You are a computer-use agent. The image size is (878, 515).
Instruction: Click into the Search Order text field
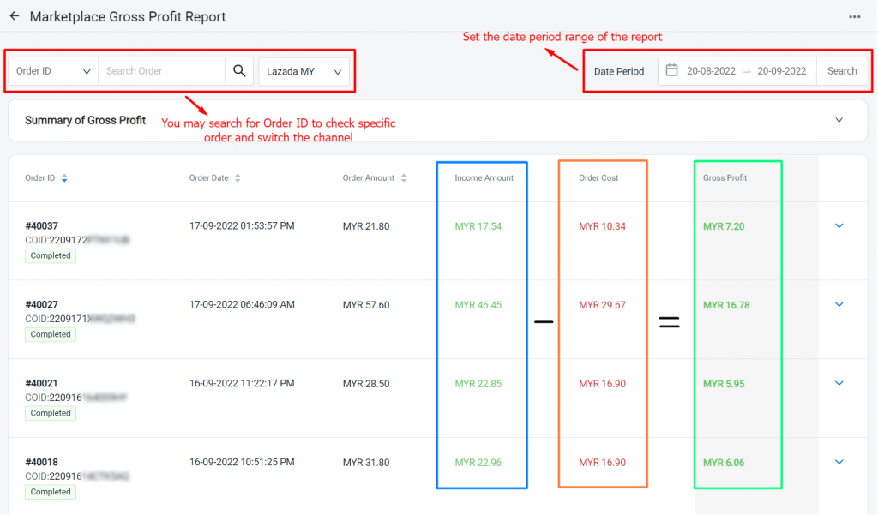(x=161, y=71)
